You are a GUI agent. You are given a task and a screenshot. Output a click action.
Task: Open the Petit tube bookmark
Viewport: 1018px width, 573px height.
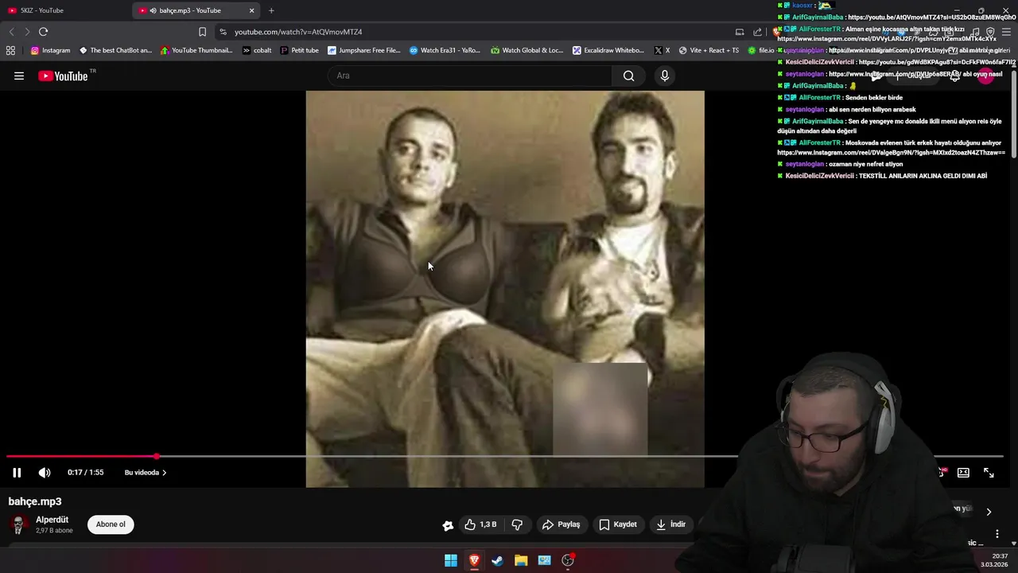(299, 50)
